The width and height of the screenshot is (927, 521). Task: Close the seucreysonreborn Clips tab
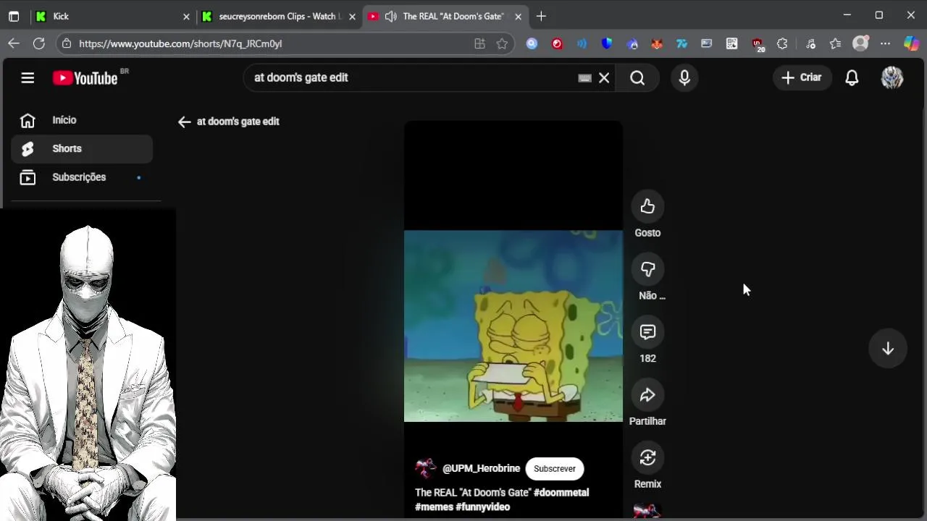(x=352, y=16)
